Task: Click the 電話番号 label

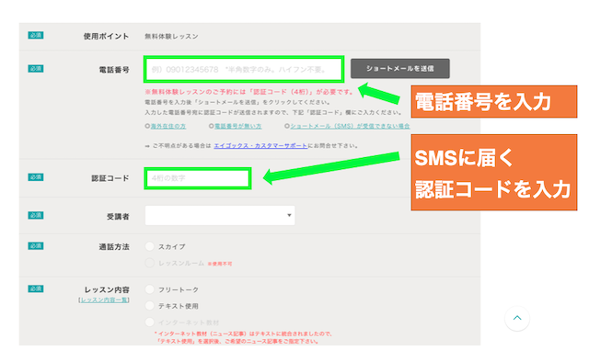Action: pos(114,70)
